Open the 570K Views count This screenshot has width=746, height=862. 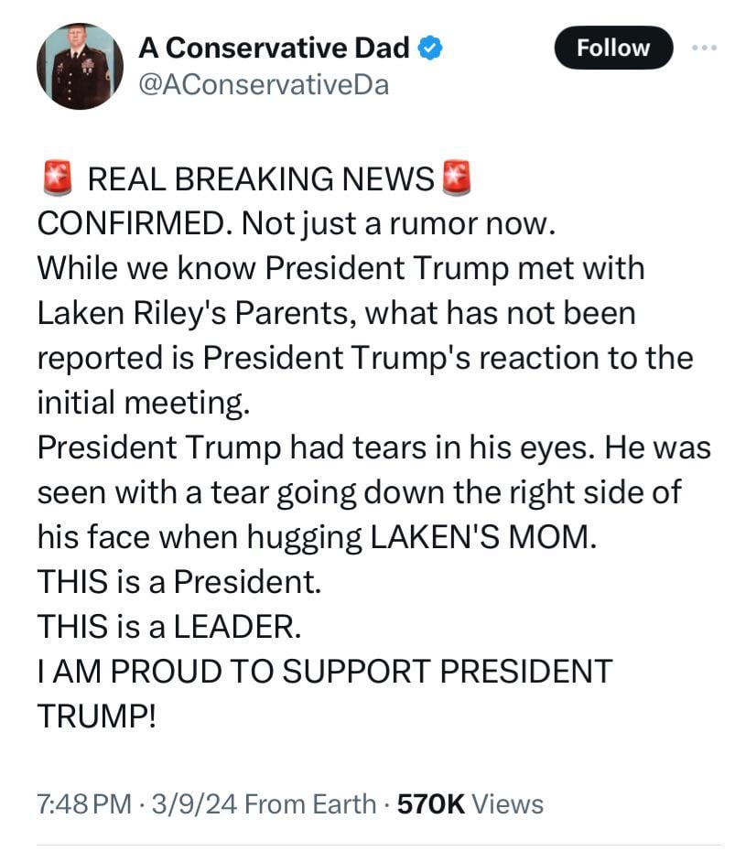(x=470, y=804)
